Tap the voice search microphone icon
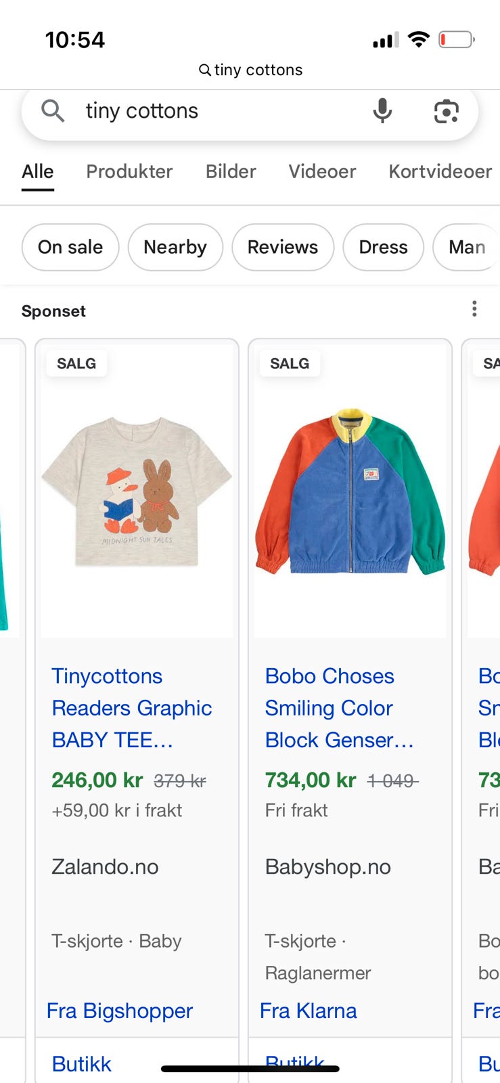The image size is (500, 1083). pos(382,110)
